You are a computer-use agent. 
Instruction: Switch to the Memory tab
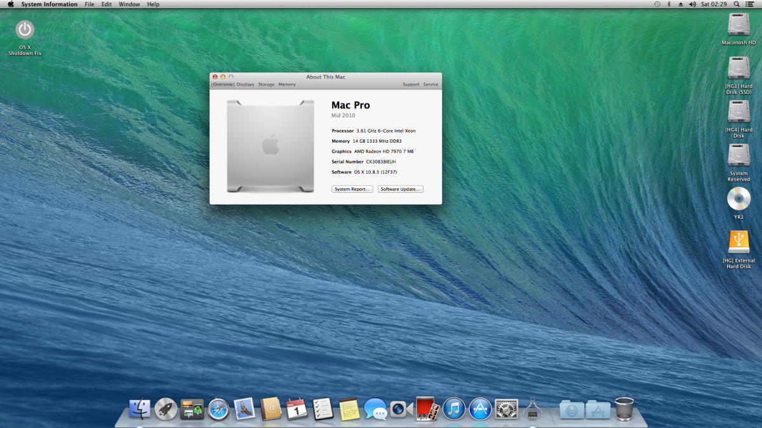pyautogui.click(x=287, y=84)
